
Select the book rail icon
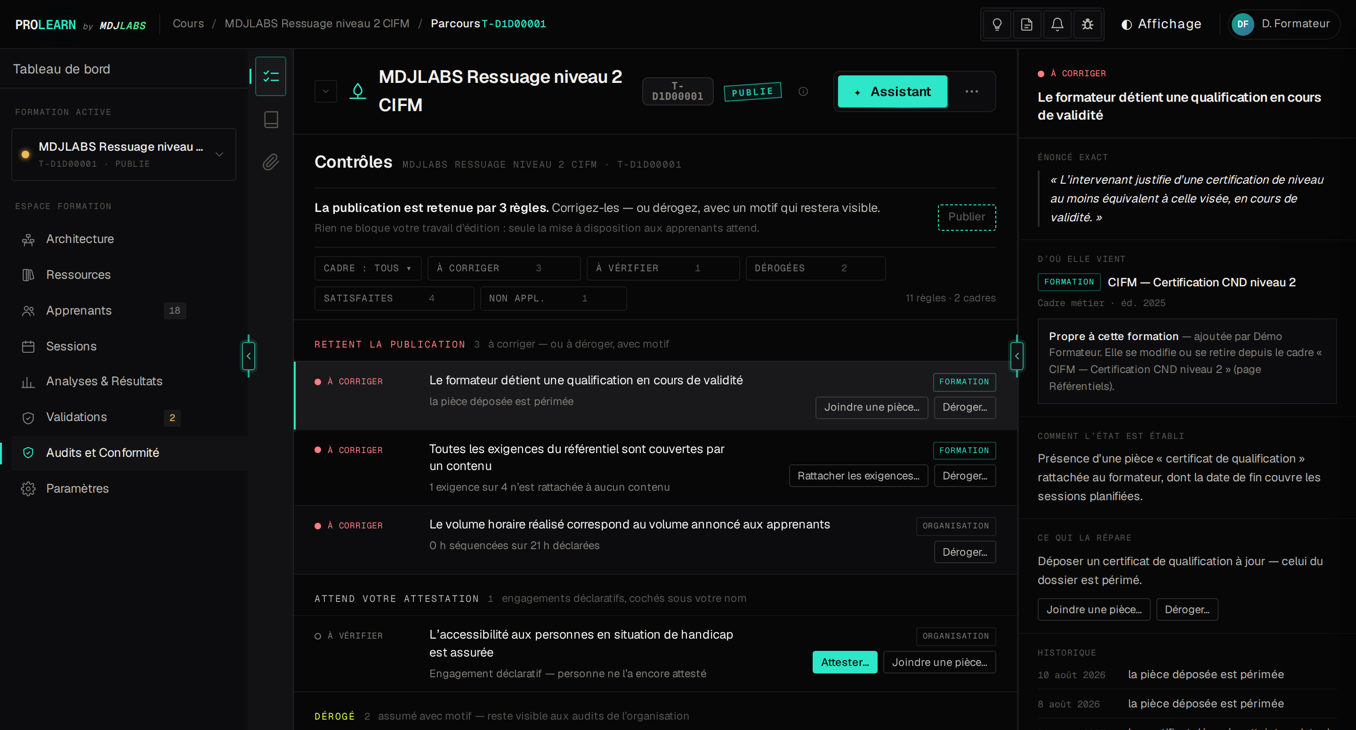point(271,120)
